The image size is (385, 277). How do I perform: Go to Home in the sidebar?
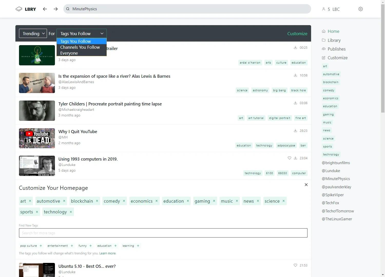331,31
